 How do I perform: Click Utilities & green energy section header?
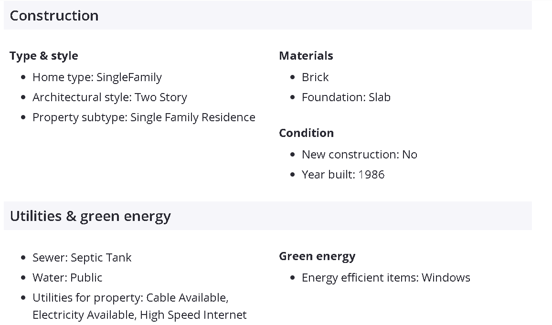pyautogui.click(x=90, y=216)
